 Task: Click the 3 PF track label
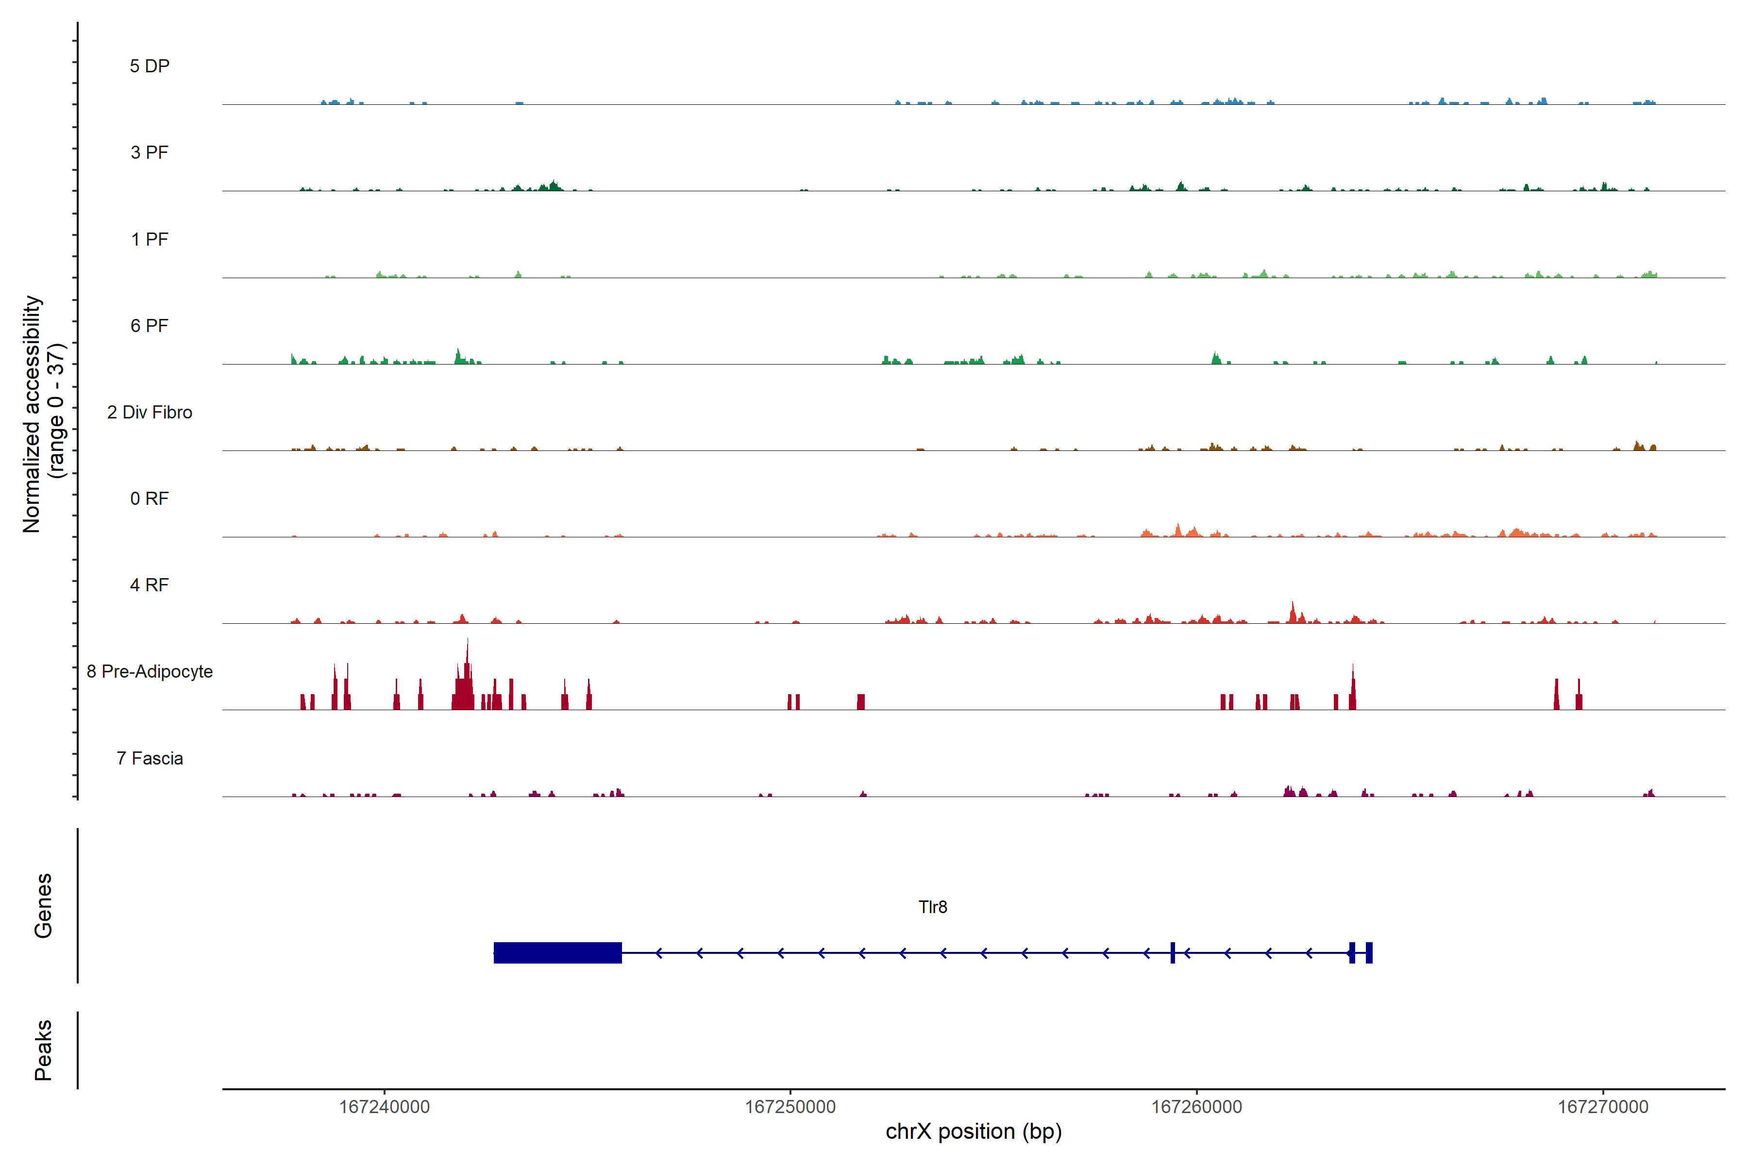tap(150, 152)
